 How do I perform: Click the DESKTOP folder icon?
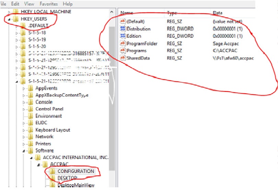pos(52,178)
